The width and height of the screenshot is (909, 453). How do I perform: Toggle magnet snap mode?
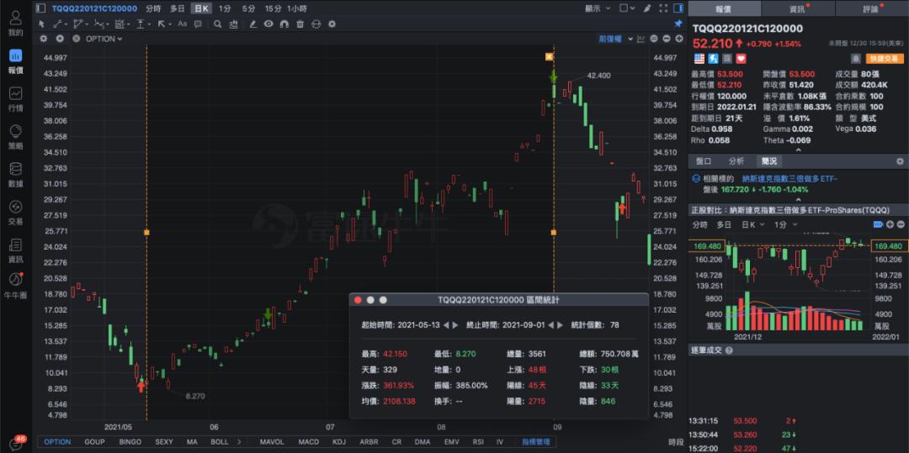284,24
